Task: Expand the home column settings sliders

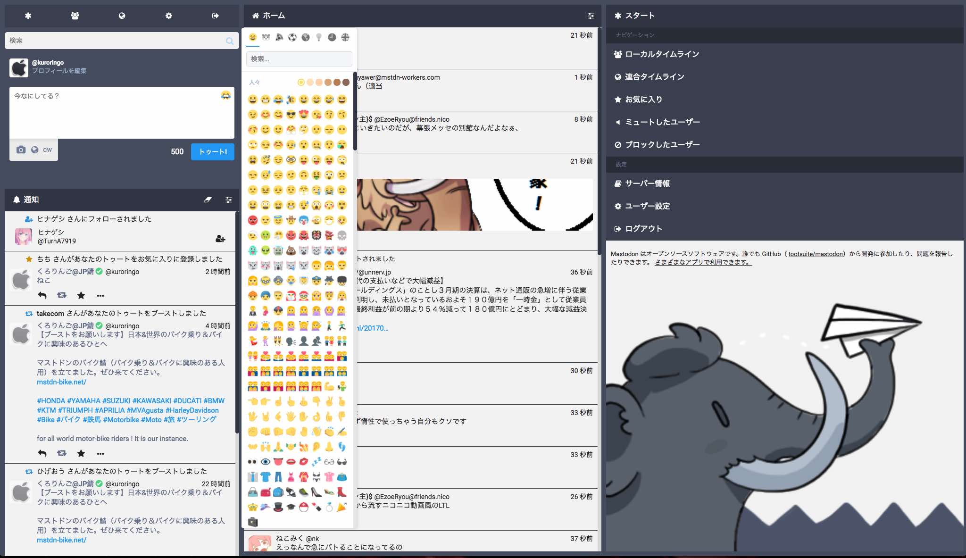Action: 591,16
